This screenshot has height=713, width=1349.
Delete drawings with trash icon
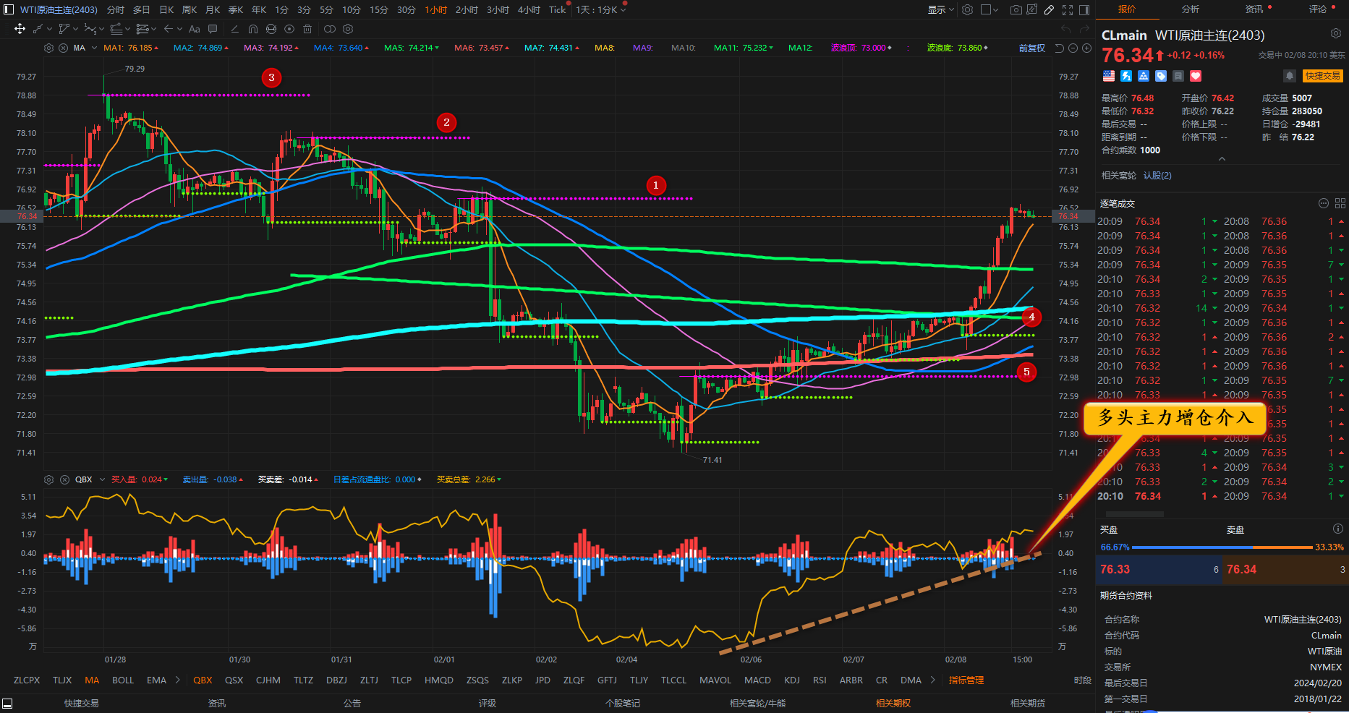[307, 29]
